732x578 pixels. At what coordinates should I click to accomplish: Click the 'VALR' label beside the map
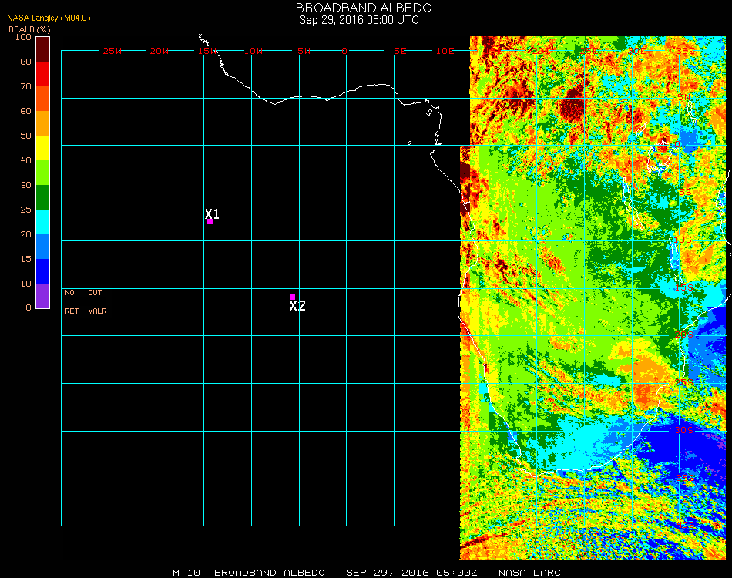coord(97,311)
